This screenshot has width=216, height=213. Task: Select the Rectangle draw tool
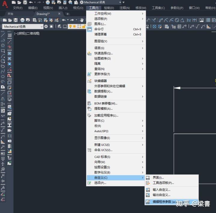[3, 51]
